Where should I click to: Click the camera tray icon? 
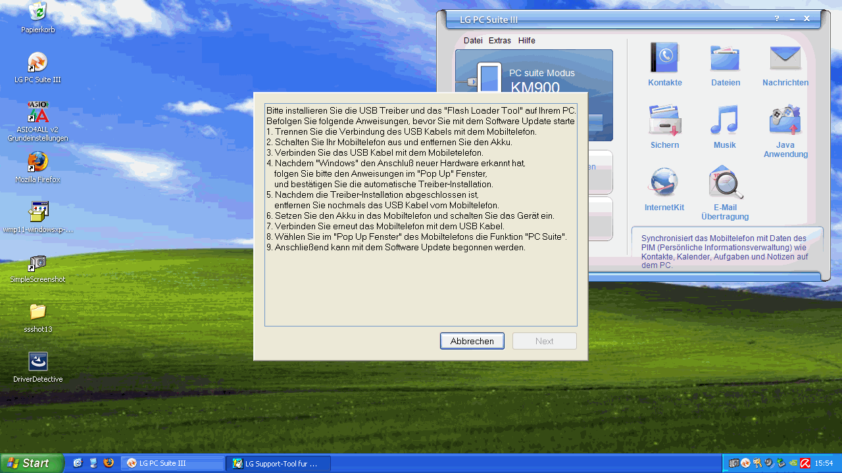coord(734,463)
